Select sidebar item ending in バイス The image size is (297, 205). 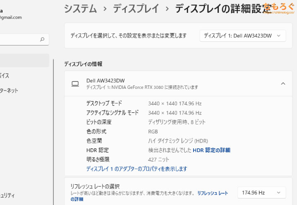click(5, 76)
